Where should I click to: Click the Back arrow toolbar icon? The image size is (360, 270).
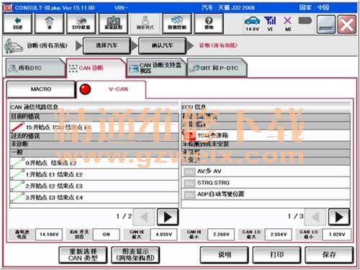coord(17,23)
